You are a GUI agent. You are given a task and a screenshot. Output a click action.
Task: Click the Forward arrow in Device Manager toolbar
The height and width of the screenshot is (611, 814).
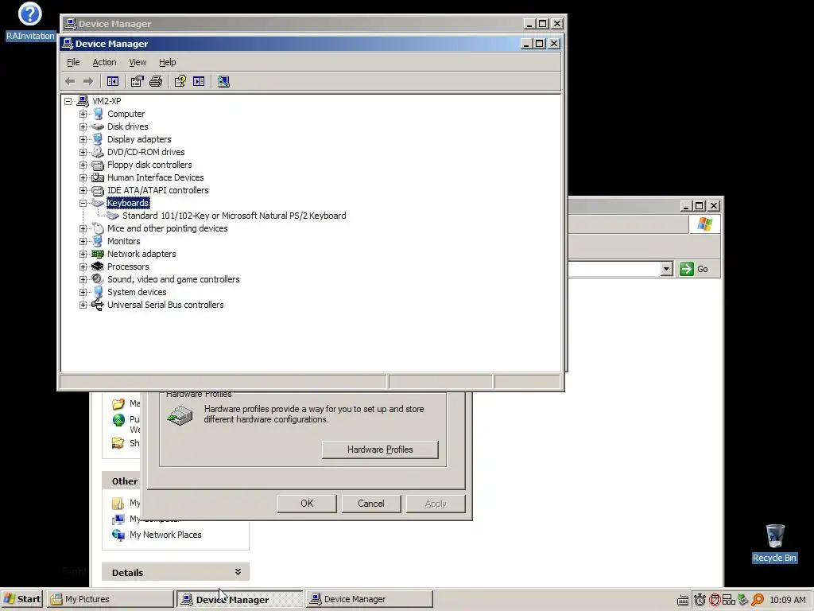click(88, 81)
